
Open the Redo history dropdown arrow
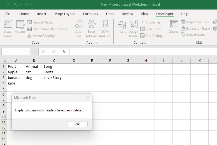[x=32, y=5]
